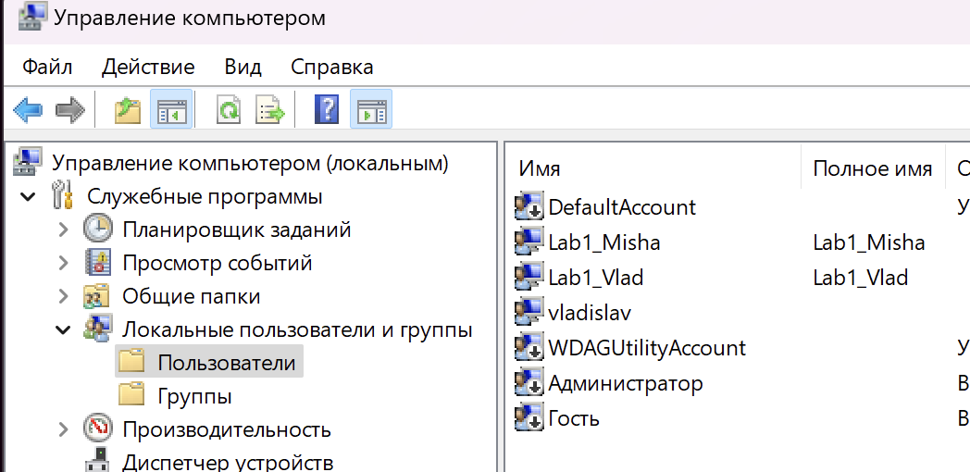Collapse the Служебные программы tree node
The image size is (970, 472).
click(29, 197)
